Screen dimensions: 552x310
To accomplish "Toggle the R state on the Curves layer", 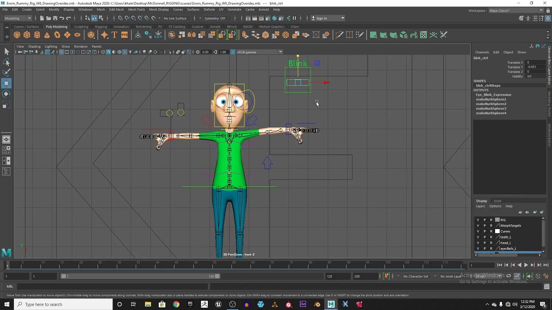I will point(491,231).
